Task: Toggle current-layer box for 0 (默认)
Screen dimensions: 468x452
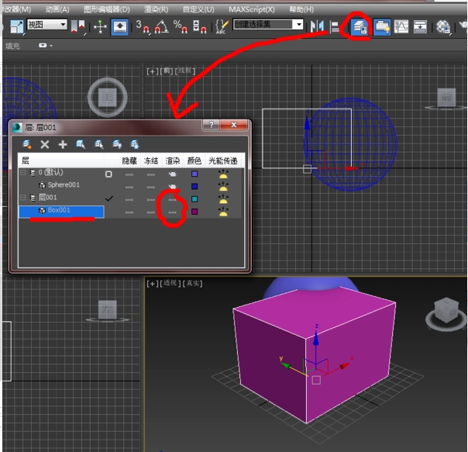Action: [108, 174]
